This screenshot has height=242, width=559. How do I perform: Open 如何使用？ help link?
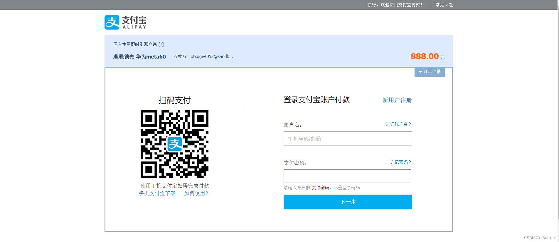tap(196, 193)
